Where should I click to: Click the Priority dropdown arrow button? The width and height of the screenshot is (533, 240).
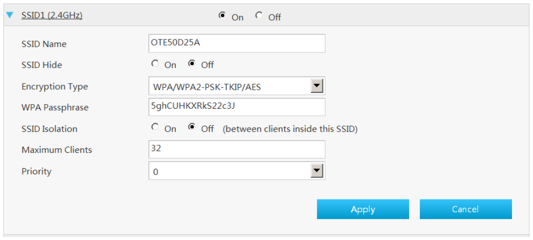coord(317,171)
